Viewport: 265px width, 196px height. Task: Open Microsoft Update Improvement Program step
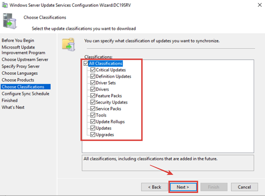click(x=23, y=50)
